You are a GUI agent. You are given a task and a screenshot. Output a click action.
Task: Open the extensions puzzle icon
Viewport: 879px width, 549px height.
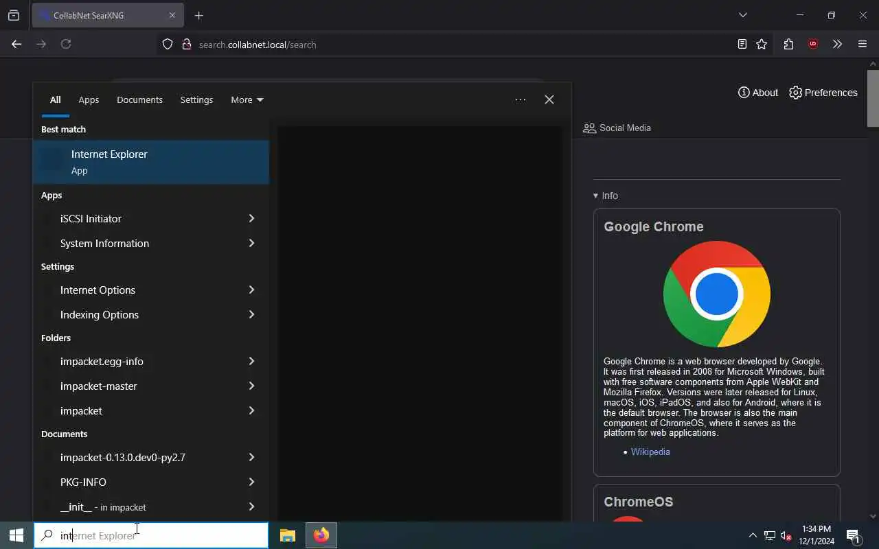[x=788, y=44]
